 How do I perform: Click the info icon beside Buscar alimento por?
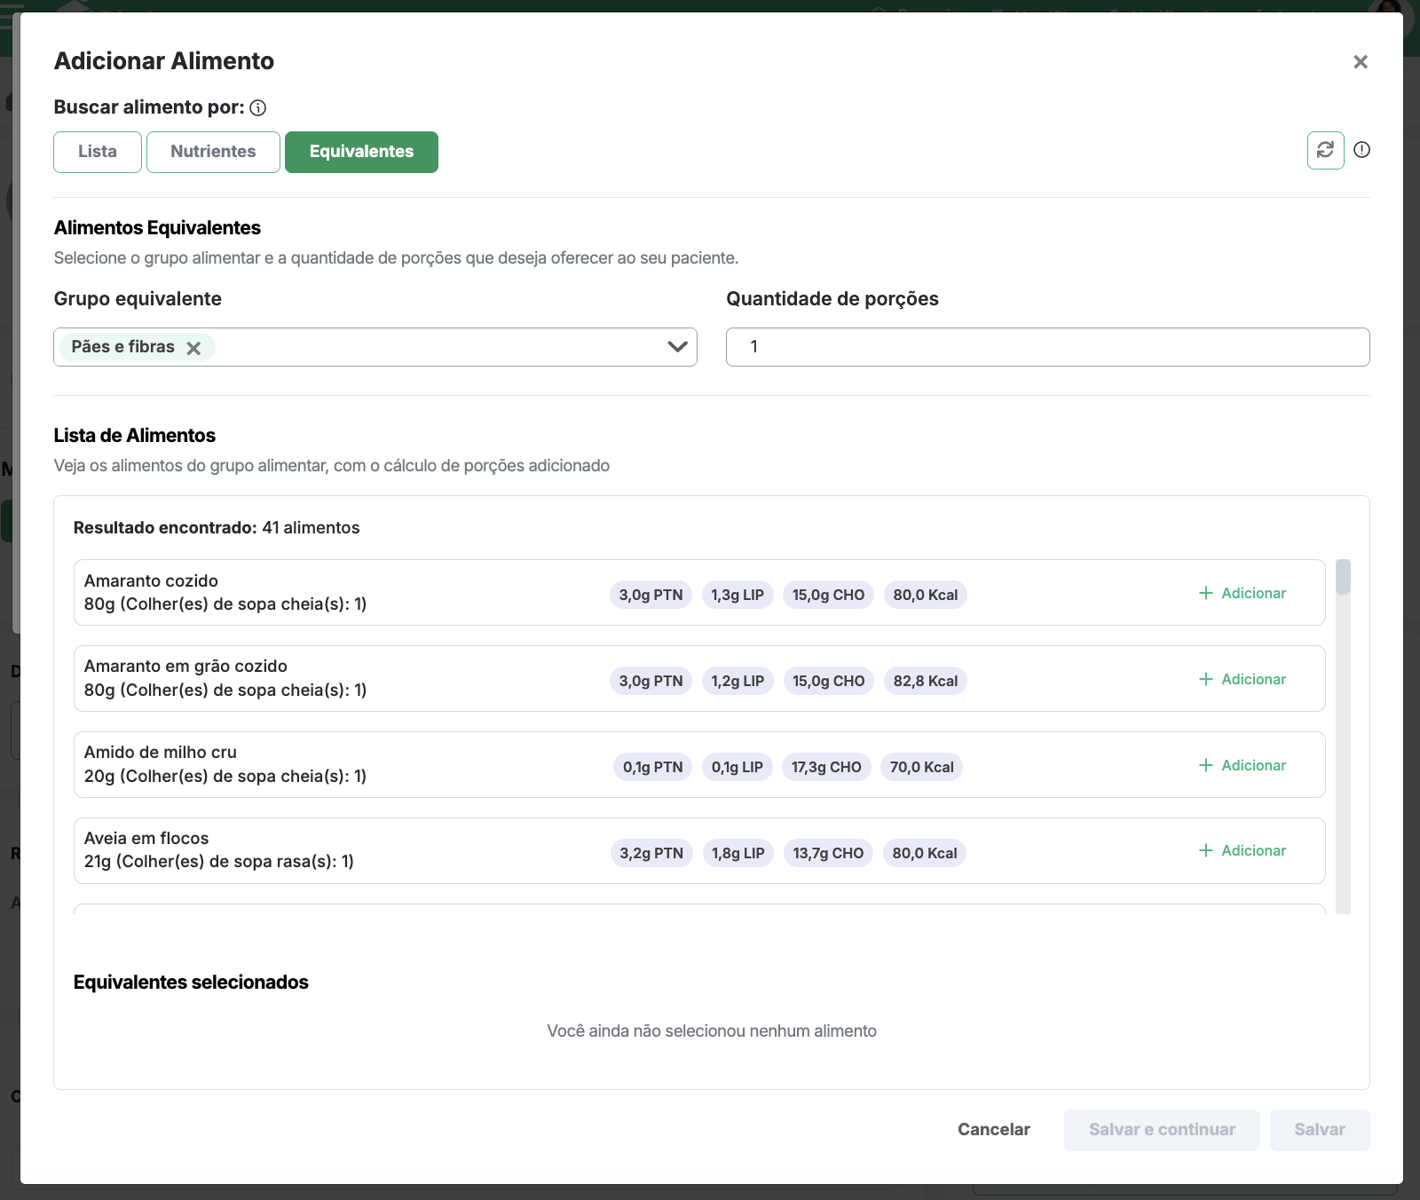(x=258, y=108)
